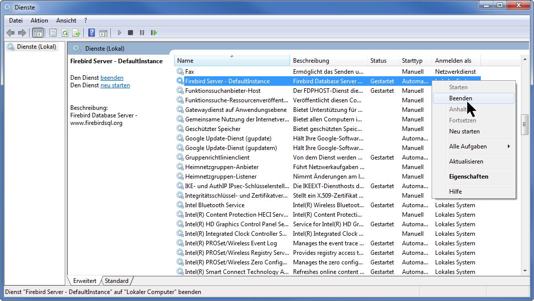The width and height of the screenshot is (534, 301).
Task: Select Intel(R) HD Graphics Control Panel Se...
Action: 328,224
